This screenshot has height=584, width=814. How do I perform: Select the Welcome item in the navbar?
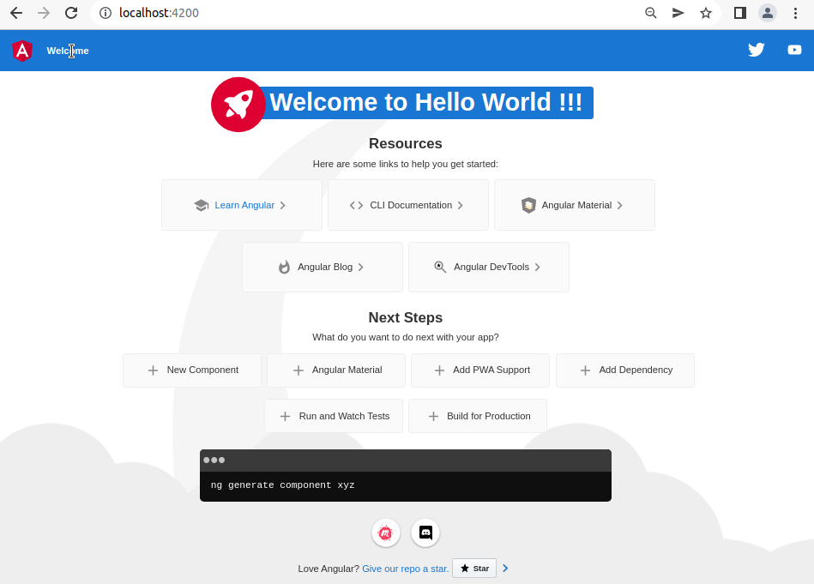(x=67, y=51)
